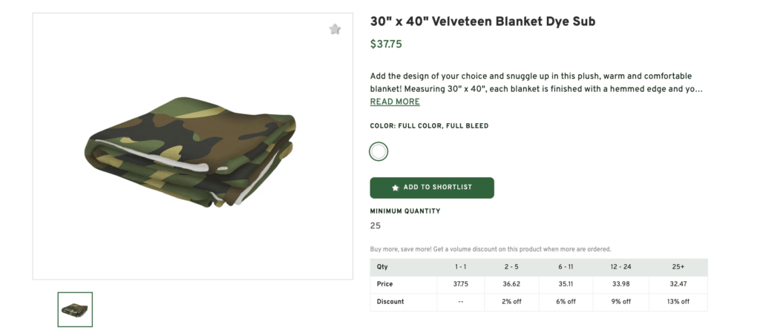Select the 6 - 11 quantity tier

pos(564,267)
